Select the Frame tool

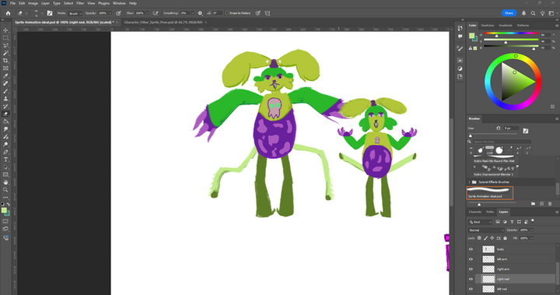(x=5, y=68)
